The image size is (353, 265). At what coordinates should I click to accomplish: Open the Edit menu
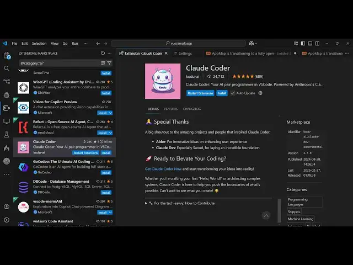24,44
